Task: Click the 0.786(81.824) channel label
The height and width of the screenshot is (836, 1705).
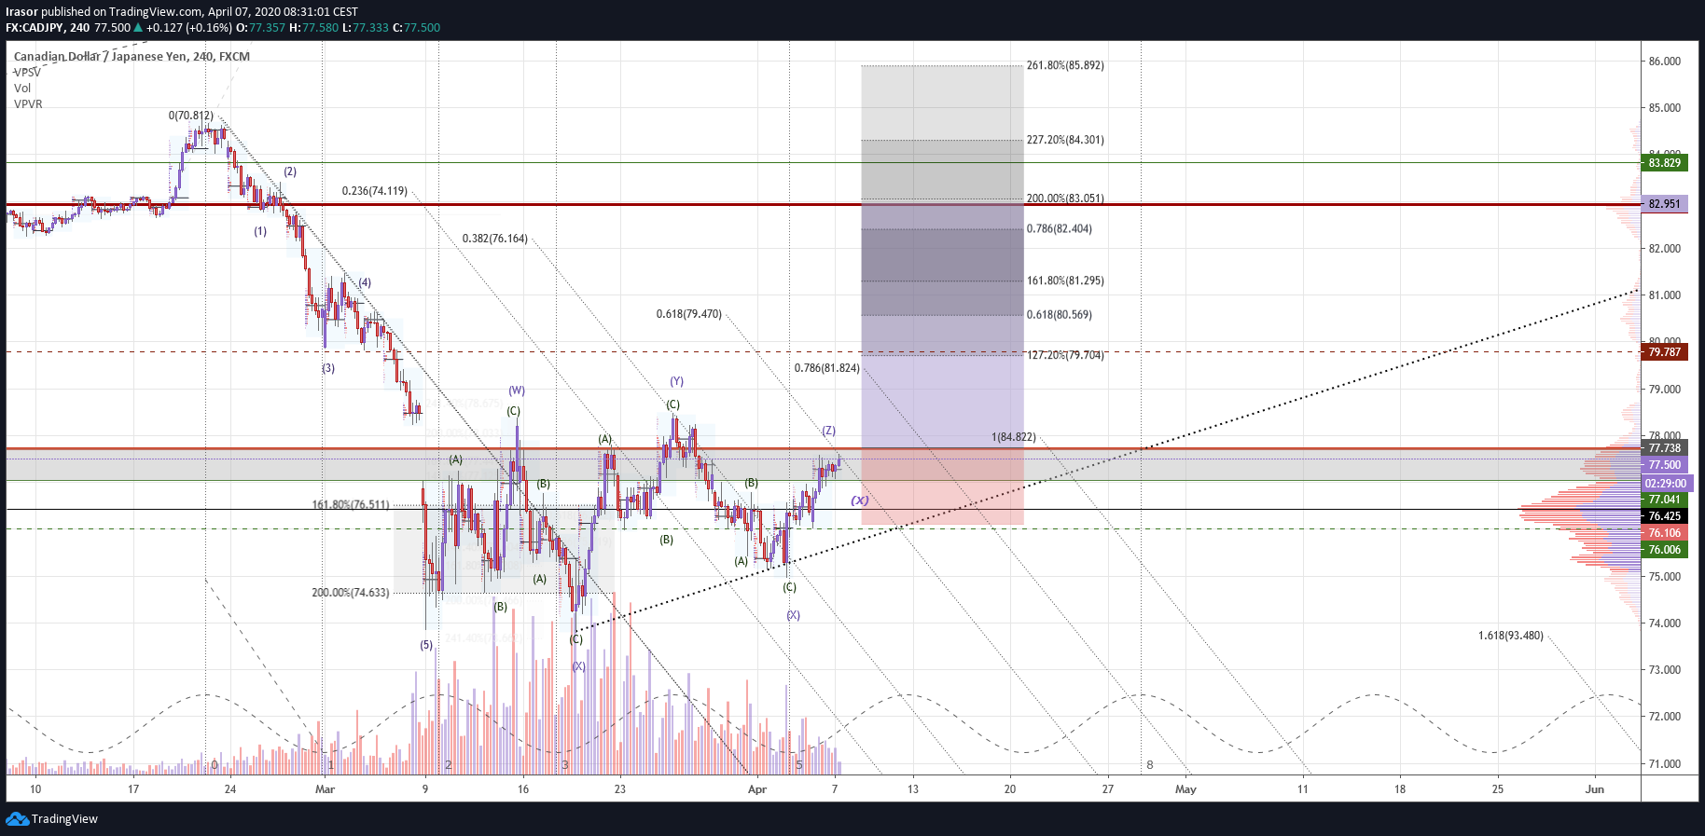Action: 827,369
